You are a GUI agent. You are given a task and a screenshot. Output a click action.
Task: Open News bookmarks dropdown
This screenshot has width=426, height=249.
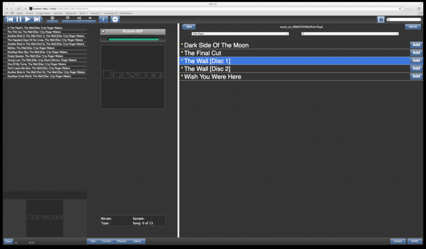coord(83,13)
